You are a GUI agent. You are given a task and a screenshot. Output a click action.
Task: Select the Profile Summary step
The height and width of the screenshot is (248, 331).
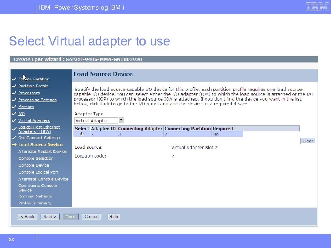(x=35, y=203)
